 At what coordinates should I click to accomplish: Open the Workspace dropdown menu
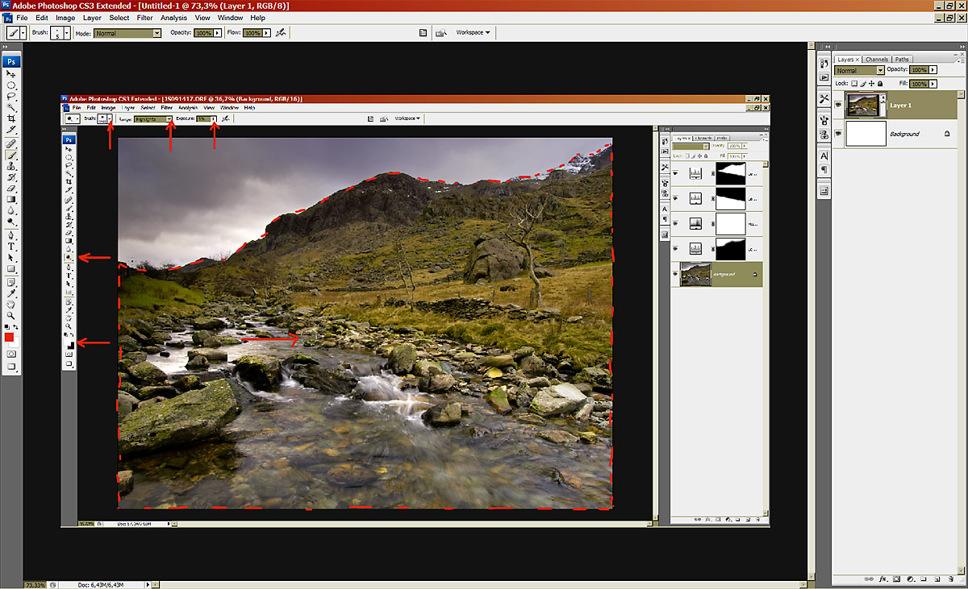(x=473, y=33)
